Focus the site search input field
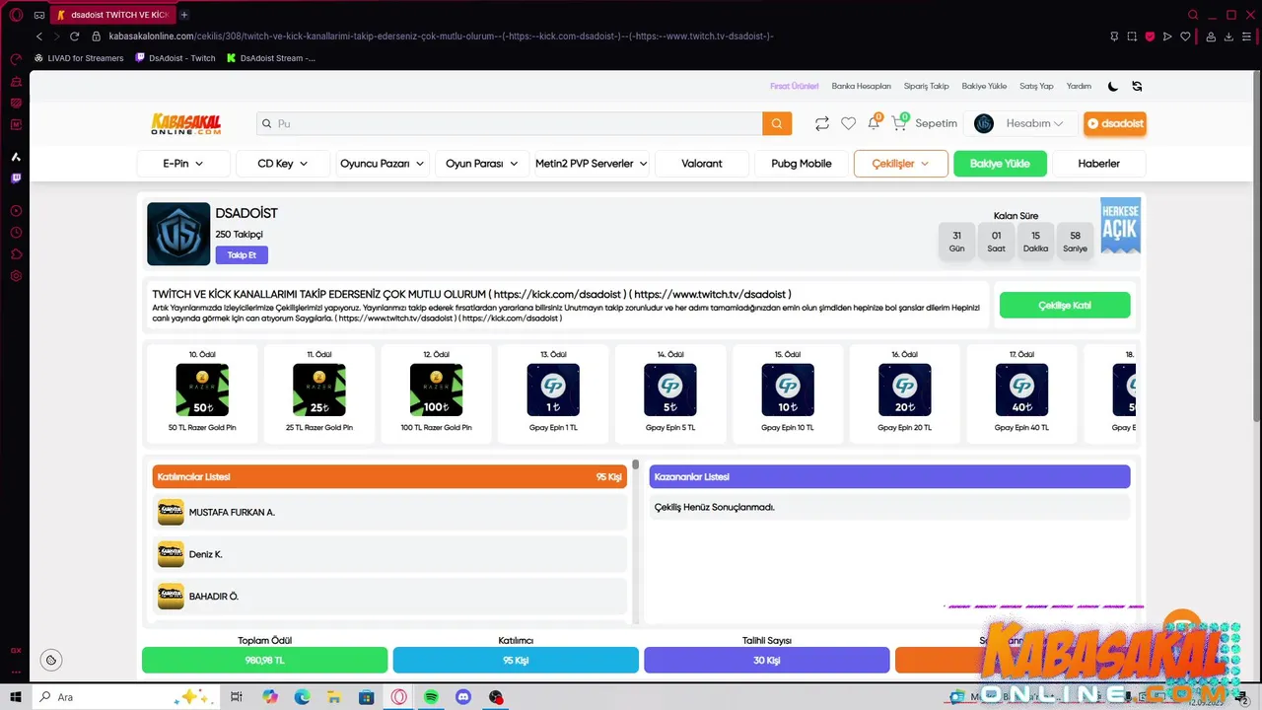This screenshot has height=710, width=1262. pos(510,123)
